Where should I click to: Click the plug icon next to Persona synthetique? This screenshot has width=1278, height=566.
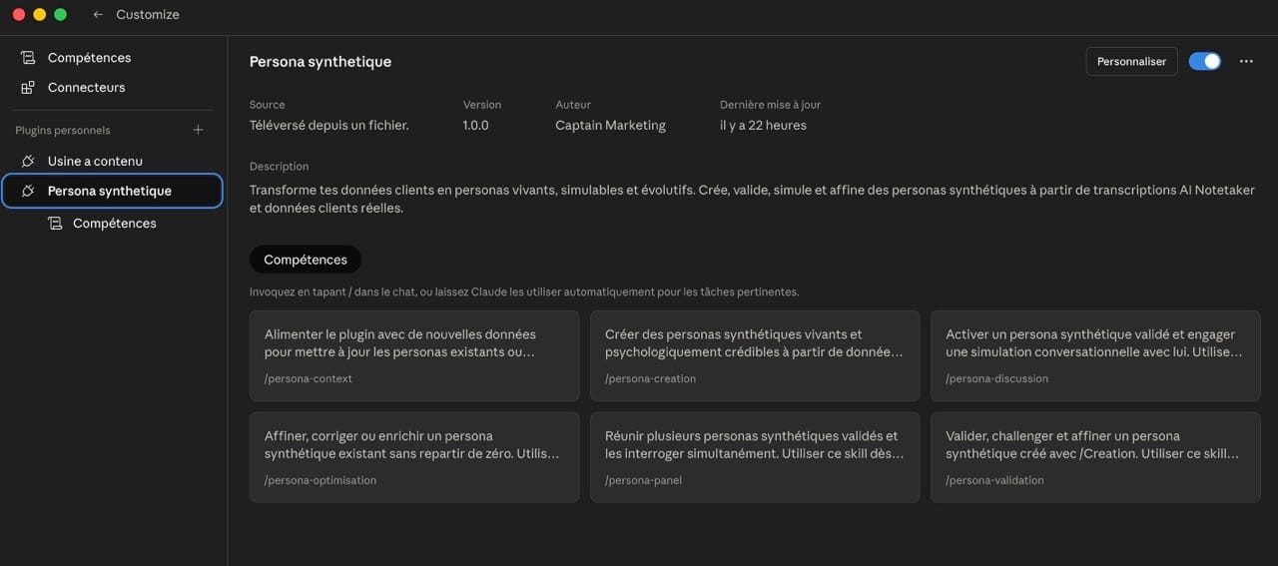pos(28,191)
